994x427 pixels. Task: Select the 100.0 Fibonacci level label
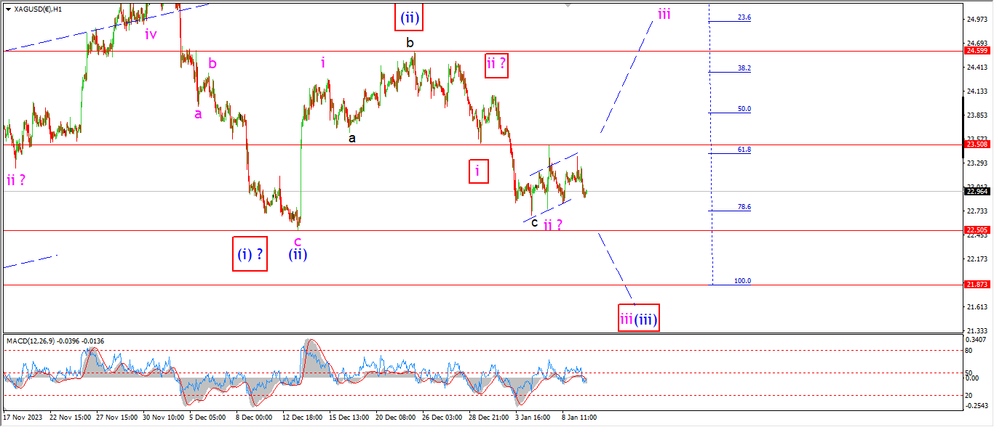[x=742, y=281]
